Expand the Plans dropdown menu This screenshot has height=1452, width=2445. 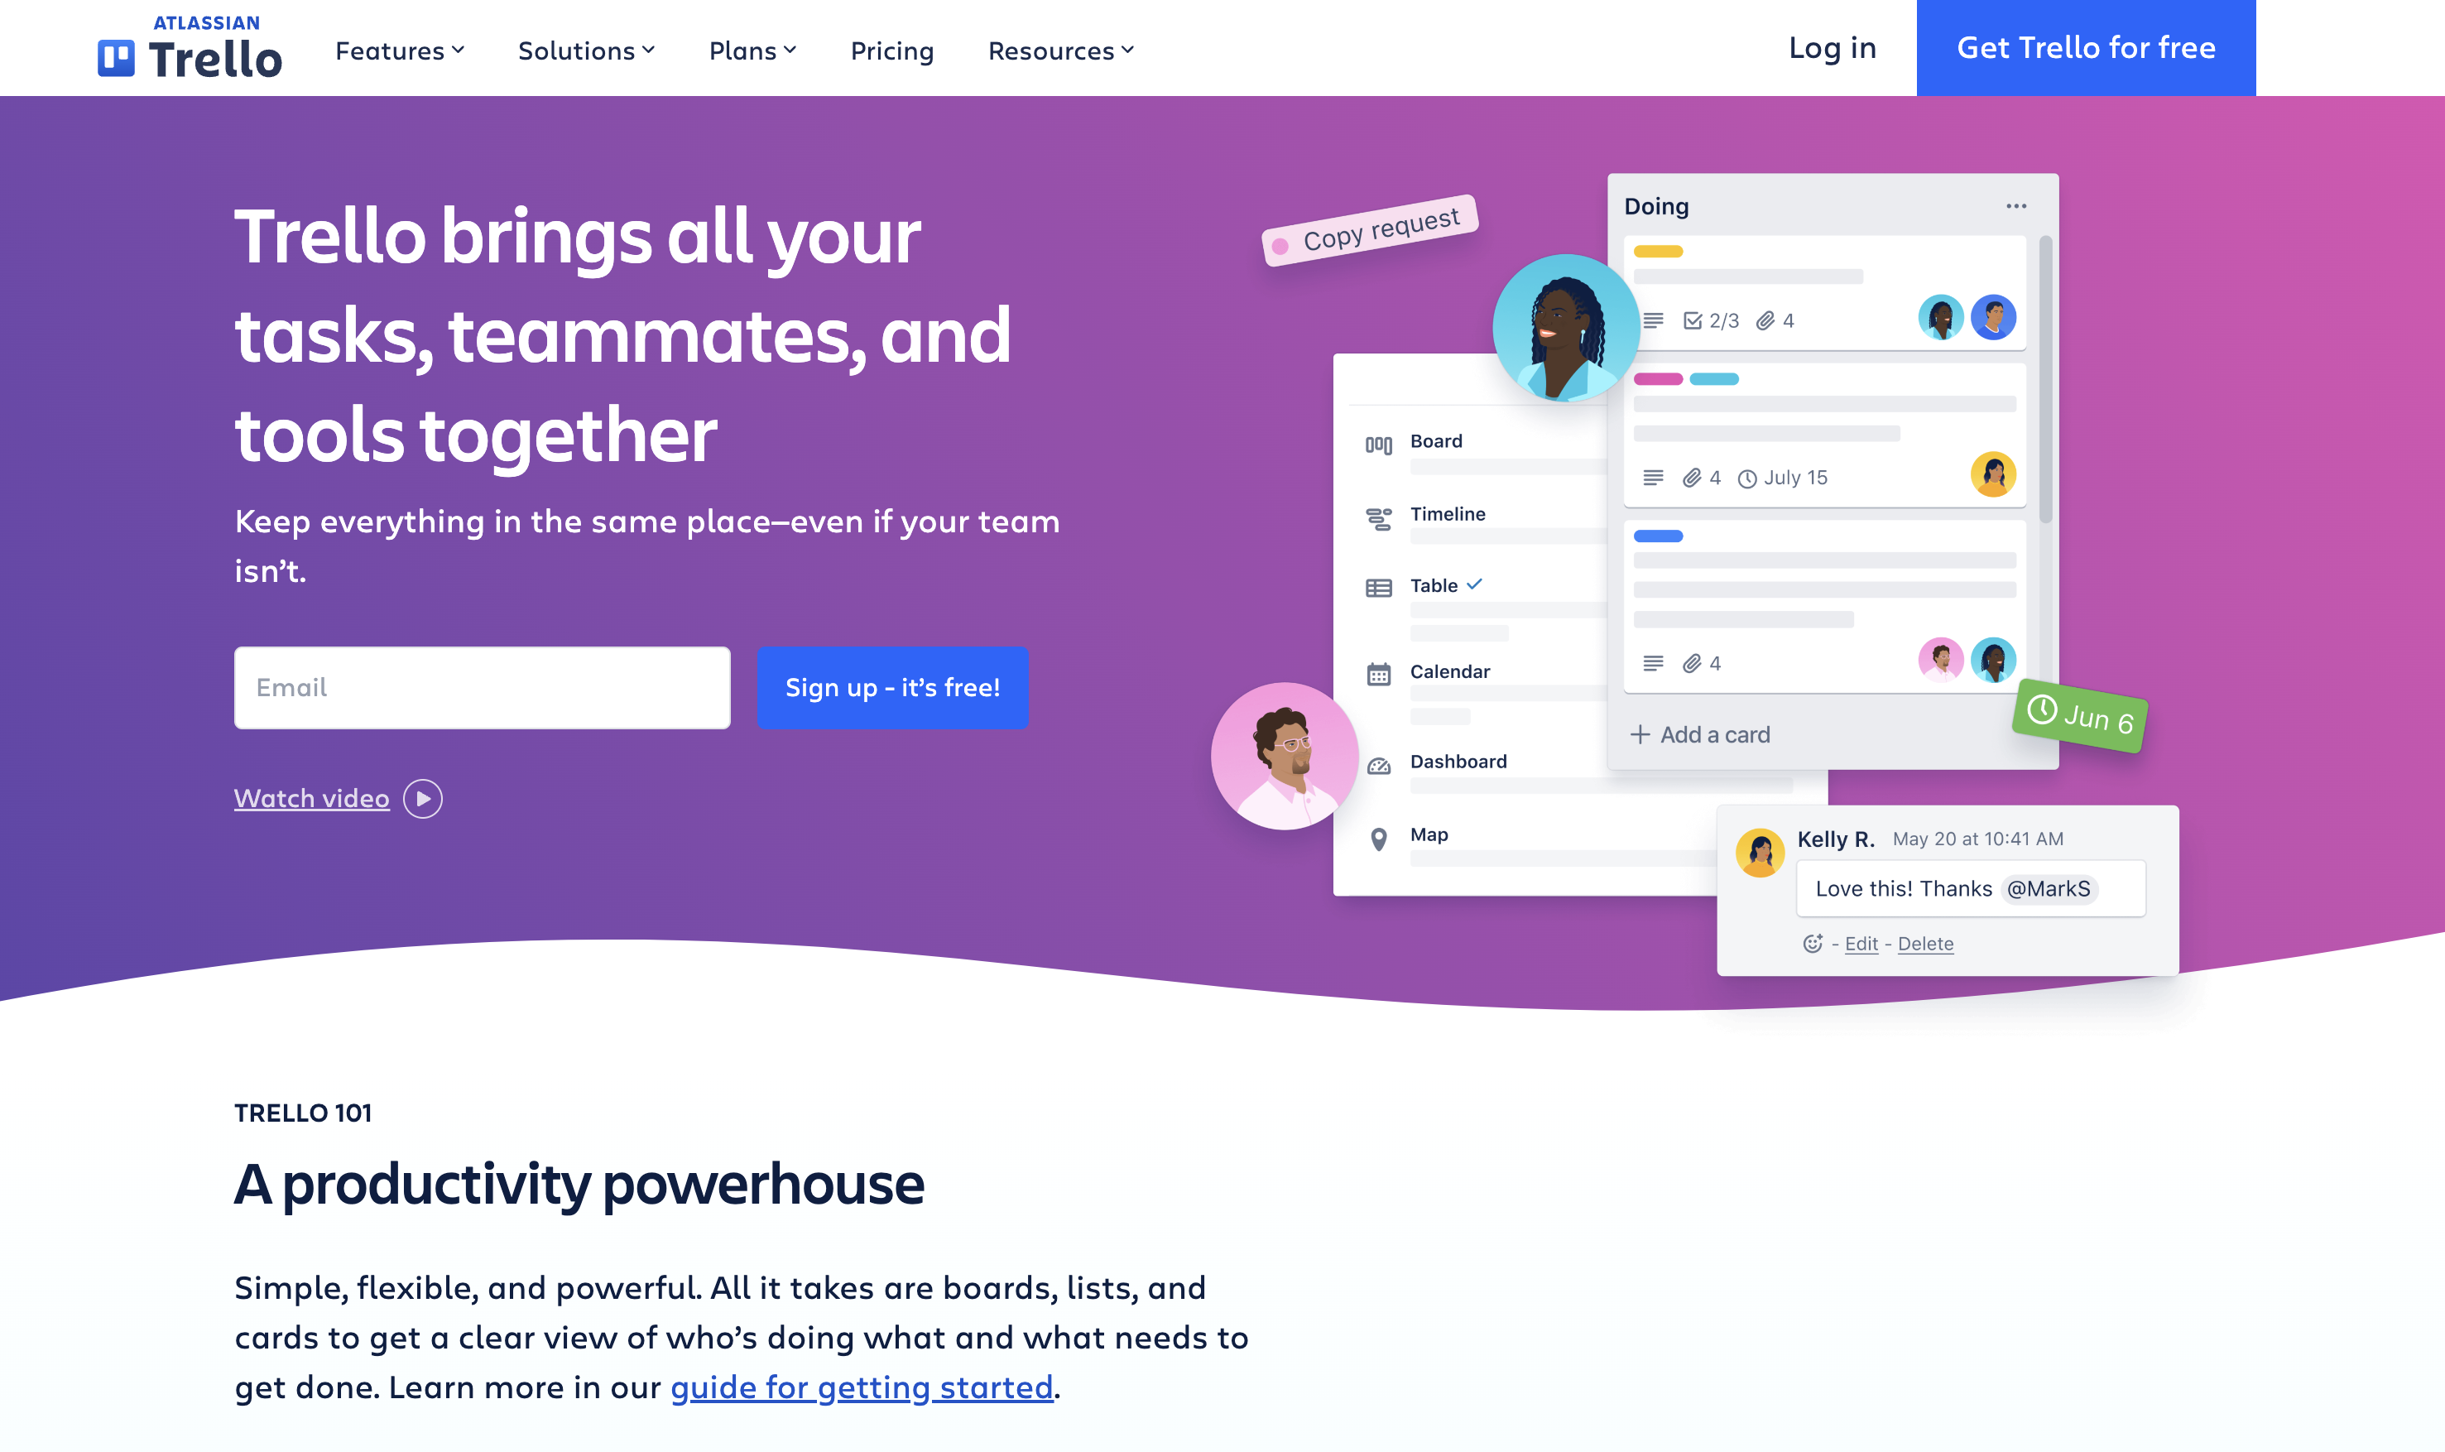tap(750, 48)
